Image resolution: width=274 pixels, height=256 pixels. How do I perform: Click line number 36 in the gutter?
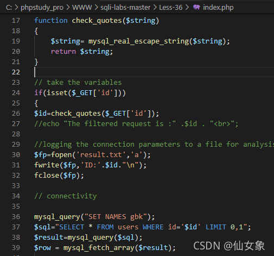tap(16, 217)
